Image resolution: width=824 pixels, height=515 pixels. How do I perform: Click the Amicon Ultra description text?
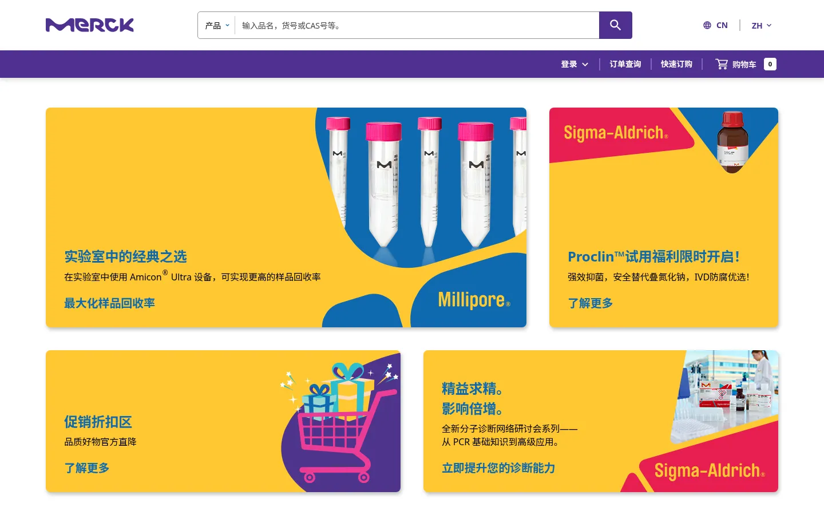point(192,276)
